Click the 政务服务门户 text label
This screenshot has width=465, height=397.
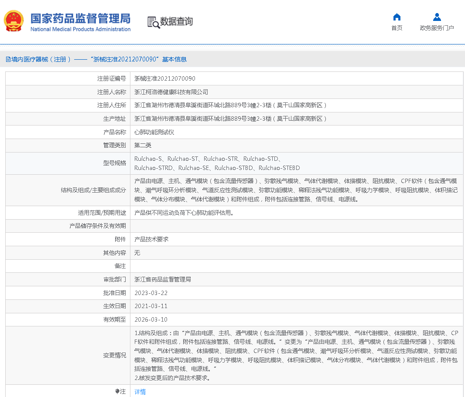click(437, 28)
